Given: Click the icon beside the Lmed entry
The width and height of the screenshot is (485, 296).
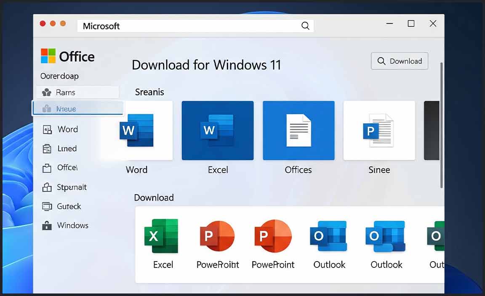Looking at the screenshot, I should click(47, 148).
